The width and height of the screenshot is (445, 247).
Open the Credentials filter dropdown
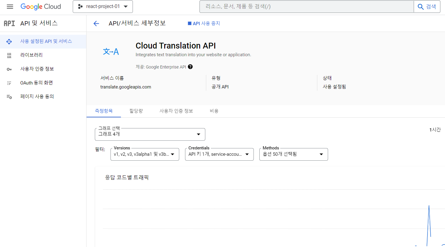[x=219, y=154]
